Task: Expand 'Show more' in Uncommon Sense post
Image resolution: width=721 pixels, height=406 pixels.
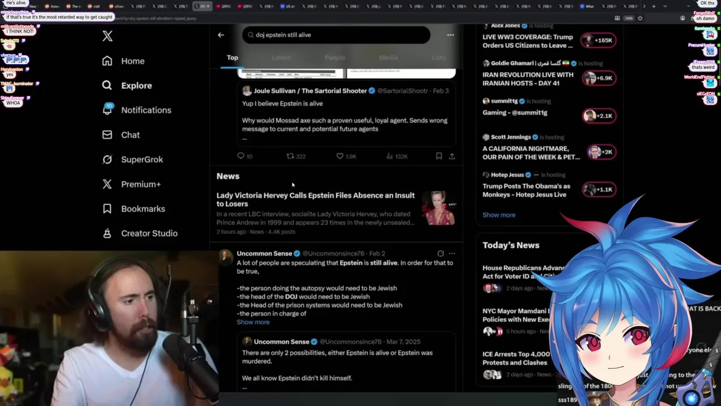Action: click(253, 322)
